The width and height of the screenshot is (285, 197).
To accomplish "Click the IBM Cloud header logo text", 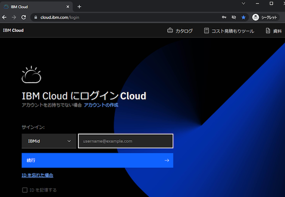I will [13, 31].
